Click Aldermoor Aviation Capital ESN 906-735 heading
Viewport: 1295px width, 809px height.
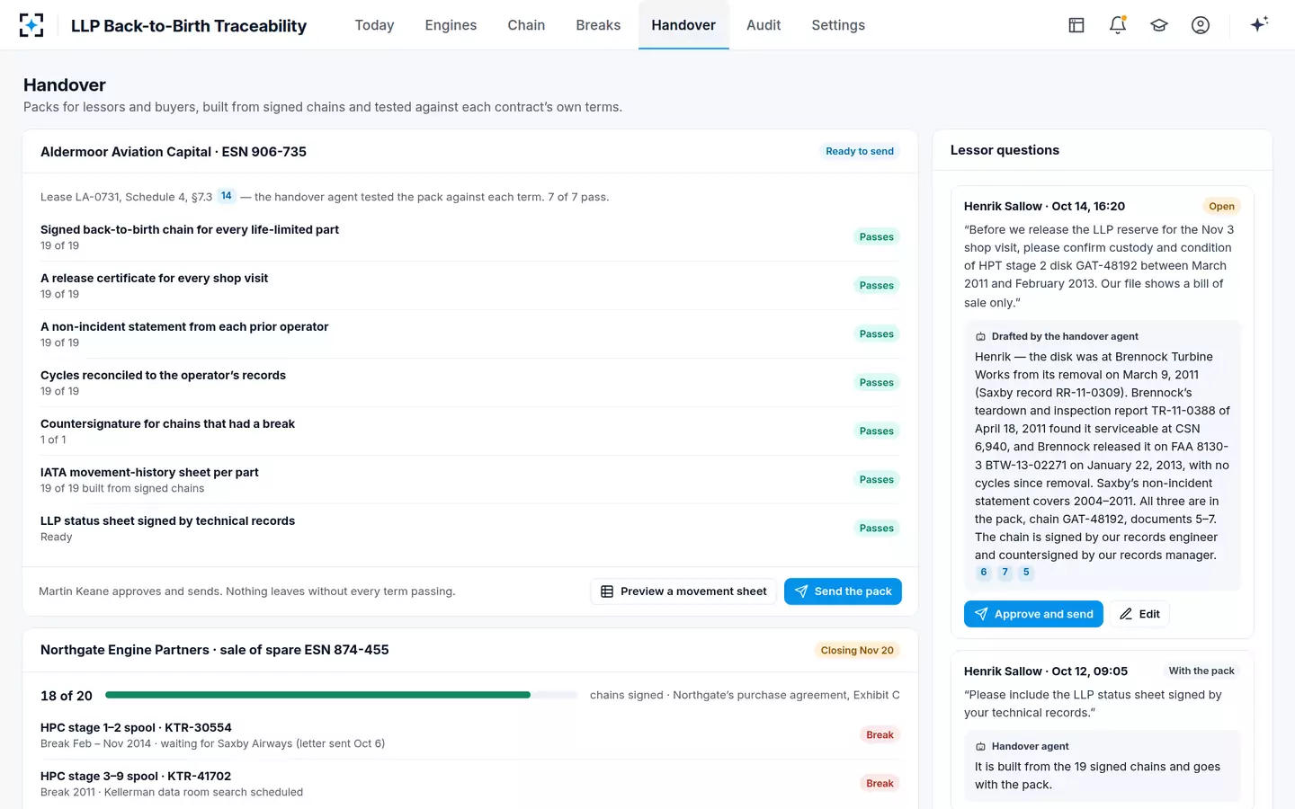point(174,152)
